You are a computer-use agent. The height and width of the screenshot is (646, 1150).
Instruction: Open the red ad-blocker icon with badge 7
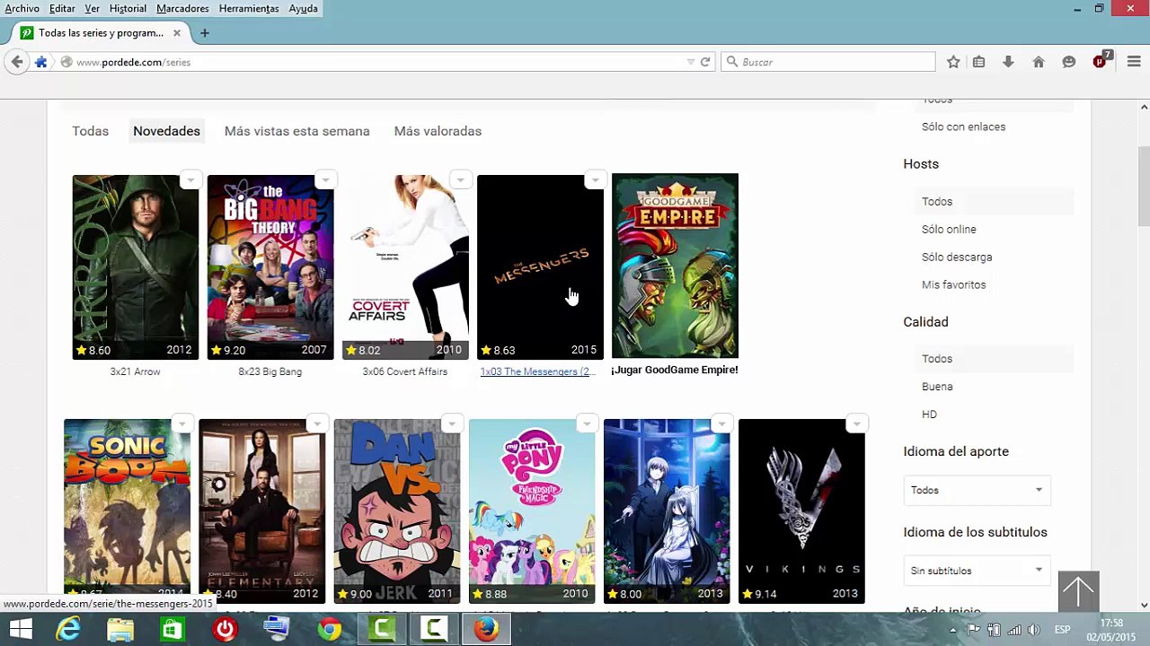click(1101, 61)
